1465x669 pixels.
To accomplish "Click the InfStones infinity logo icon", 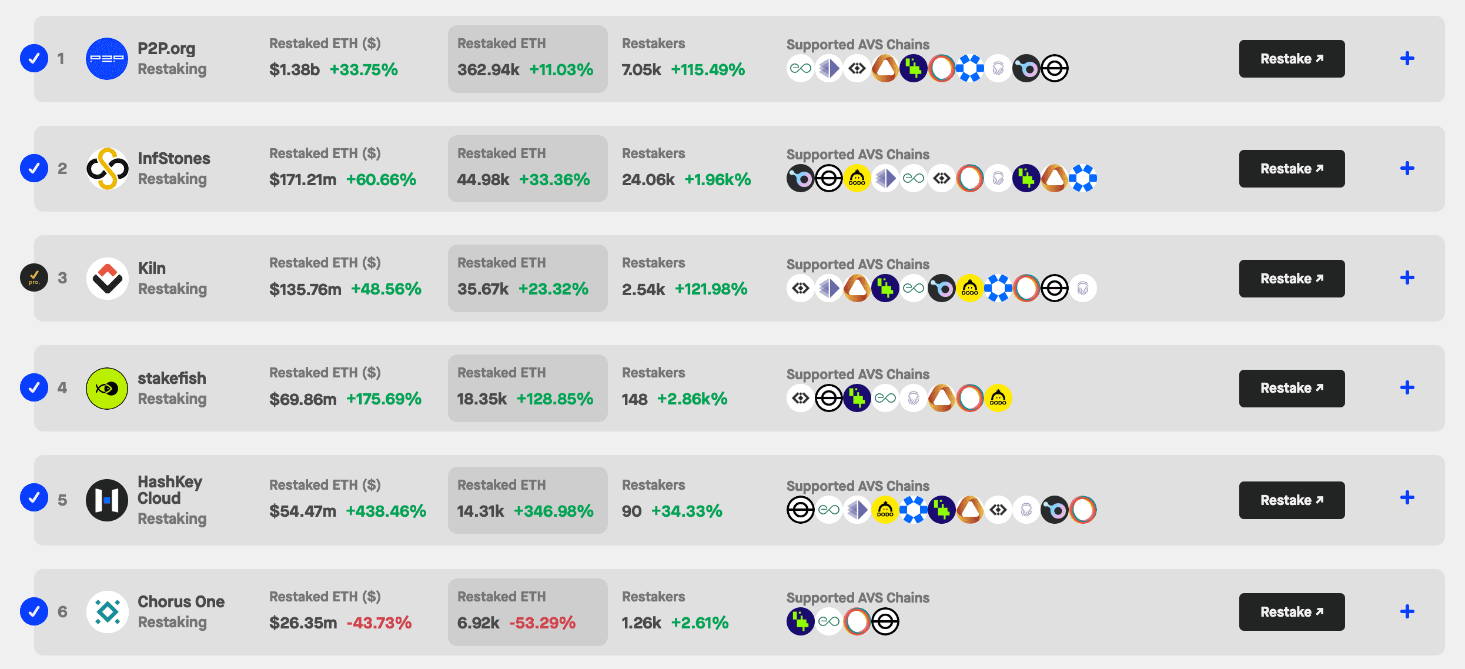I will pos(107,169).
